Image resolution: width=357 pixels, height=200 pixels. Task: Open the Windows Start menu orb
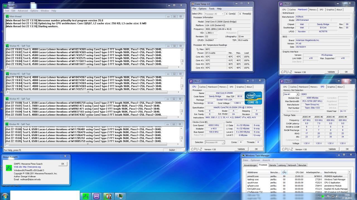tap(5, 196)
